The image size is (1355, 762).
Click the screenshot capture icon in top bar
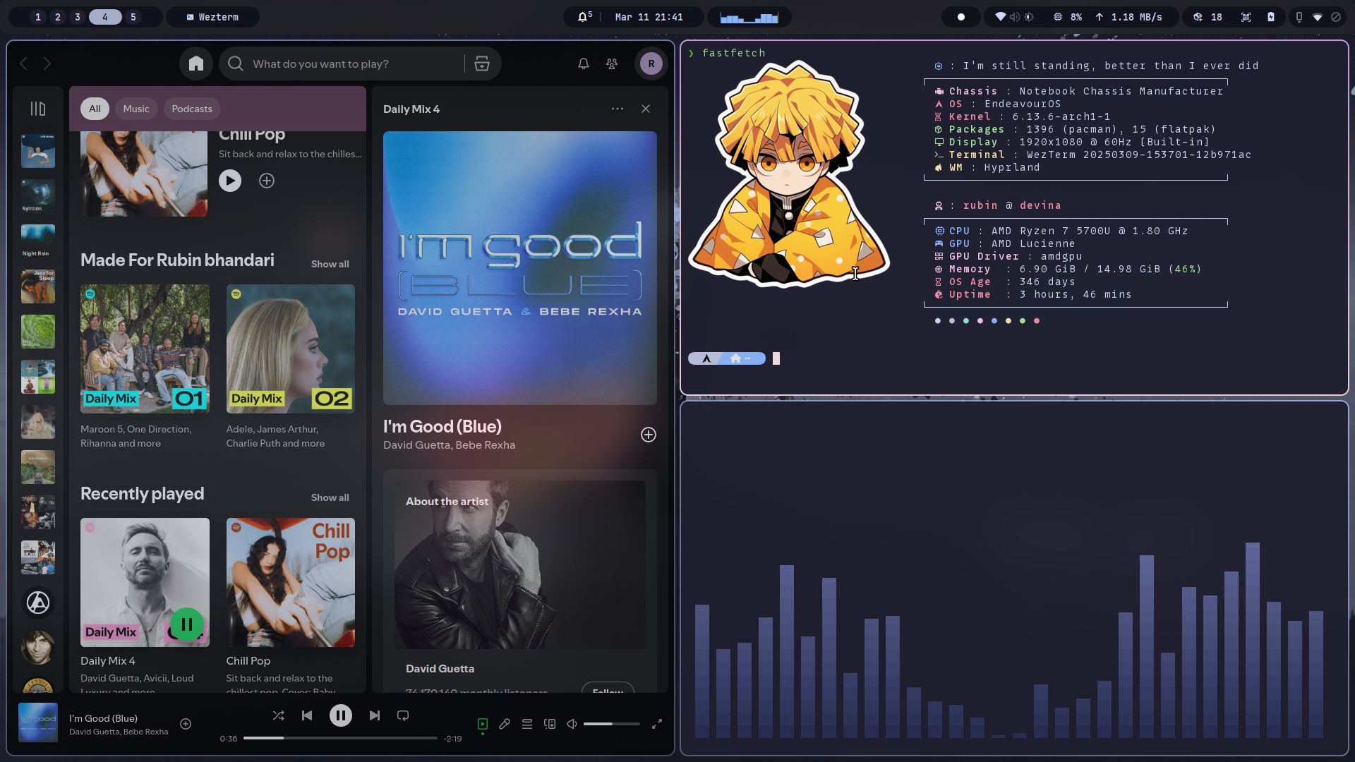click(x=1246, y=17)
